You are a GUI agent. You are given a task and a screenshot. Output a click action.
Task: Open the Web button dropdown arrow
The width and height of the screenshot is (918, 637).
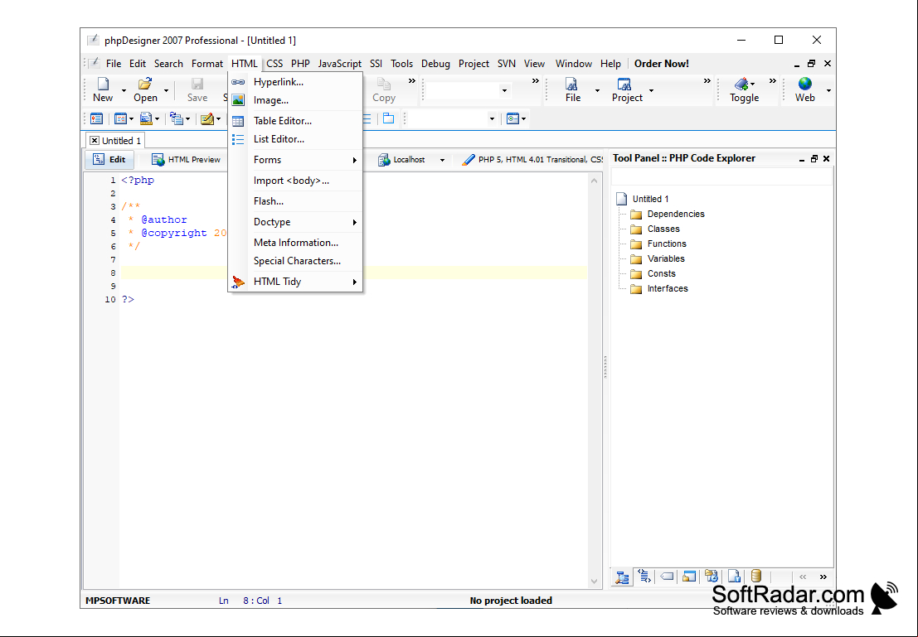click(x=828, y=90)
